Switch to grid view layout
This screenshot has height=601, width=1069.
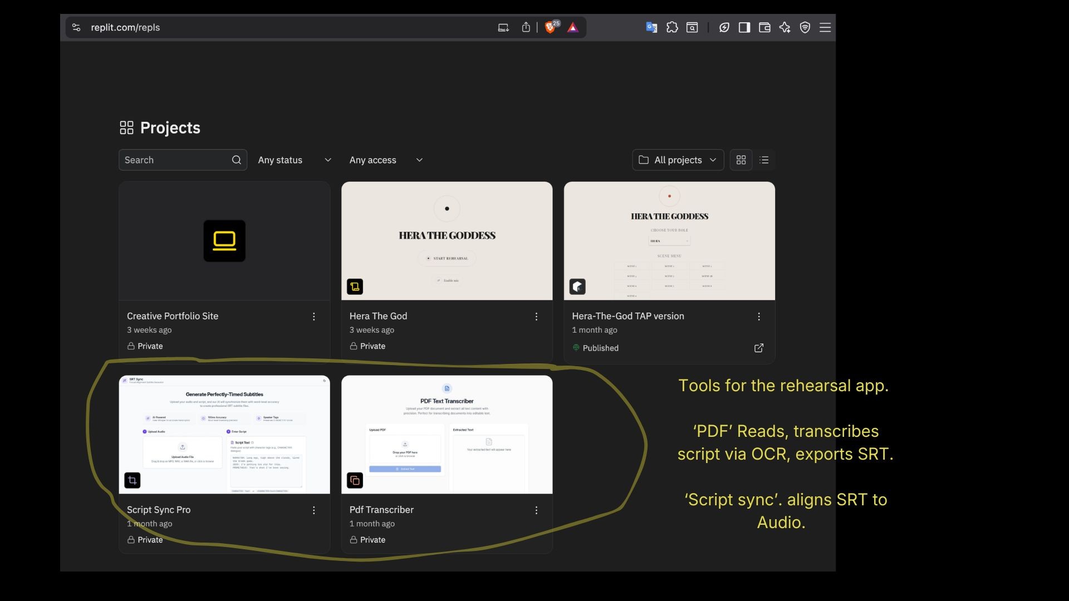741,160
